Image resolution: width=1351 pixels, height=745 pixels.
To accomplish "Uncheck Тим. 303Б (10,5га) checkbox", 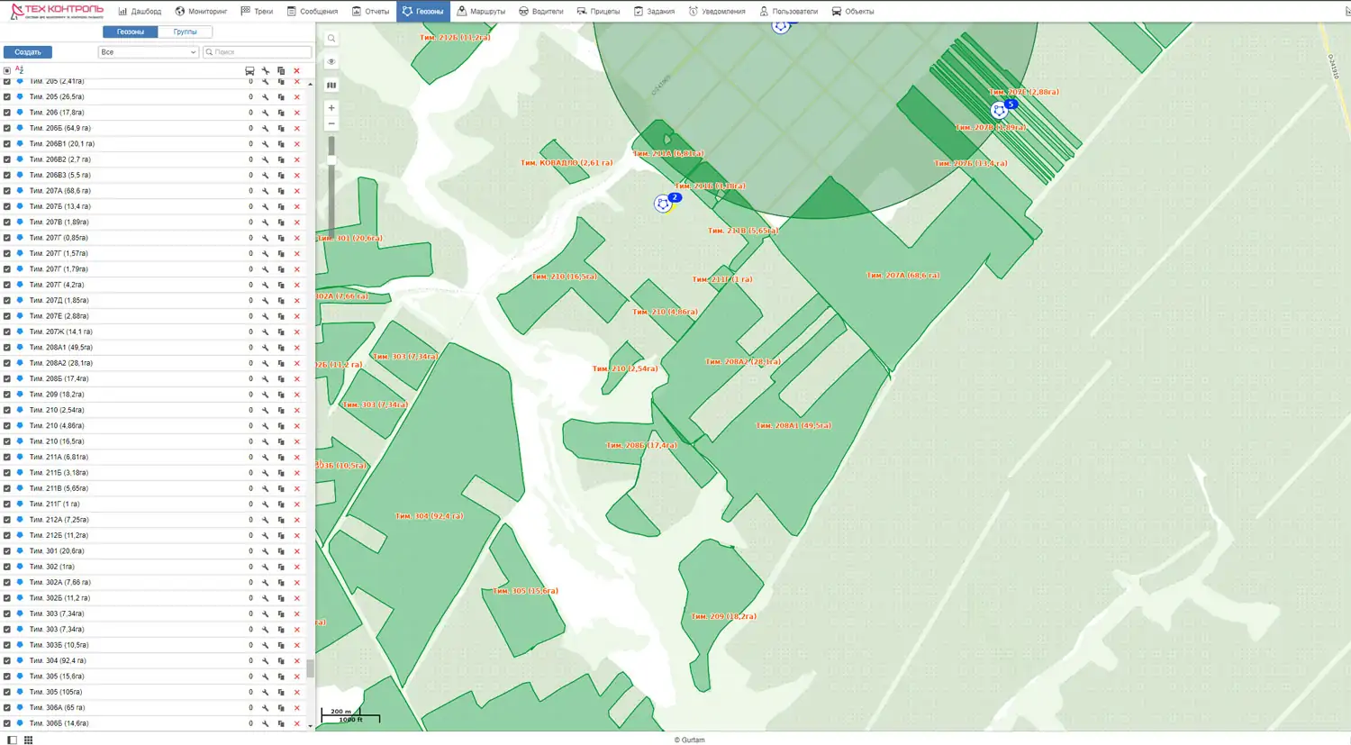I will pos(7,645).
